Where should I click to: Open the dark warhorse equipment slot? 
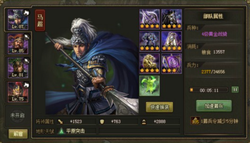[x=172, y=19]
